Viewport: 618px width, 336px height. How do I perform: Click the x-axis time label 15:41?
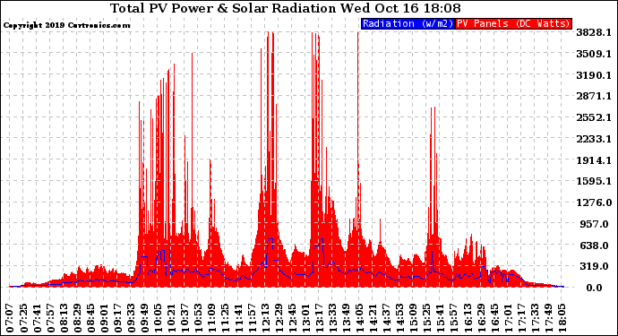(440, 318)
